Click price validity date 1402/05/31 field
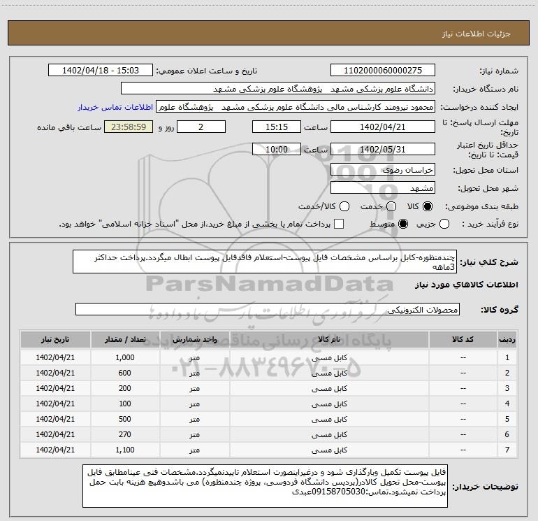This screenshot has width=538, height=521. pyautogui.click(x=383, y=150)
